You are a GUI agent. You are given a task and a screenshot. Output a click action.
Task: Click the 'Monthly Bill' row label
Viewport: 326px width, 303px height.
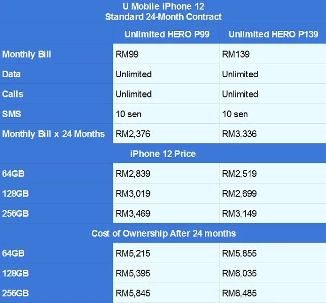point(27,55)
